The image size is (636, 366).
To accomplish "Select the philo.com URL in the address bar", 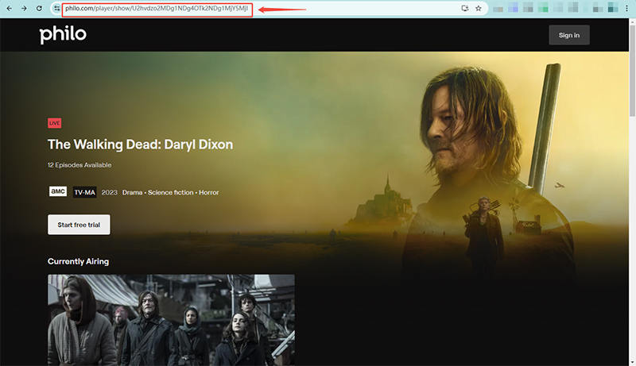I will click(157, 8).
